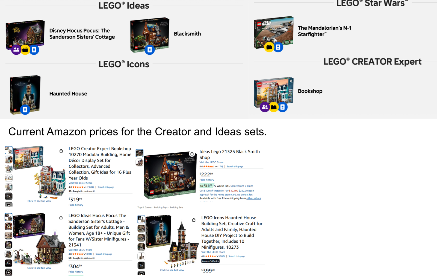The width and height of the screenshot is (437, 279).
Task: Click the yellow brick icon on Hocus Pocus set
Action: click(x=25, y=50)
